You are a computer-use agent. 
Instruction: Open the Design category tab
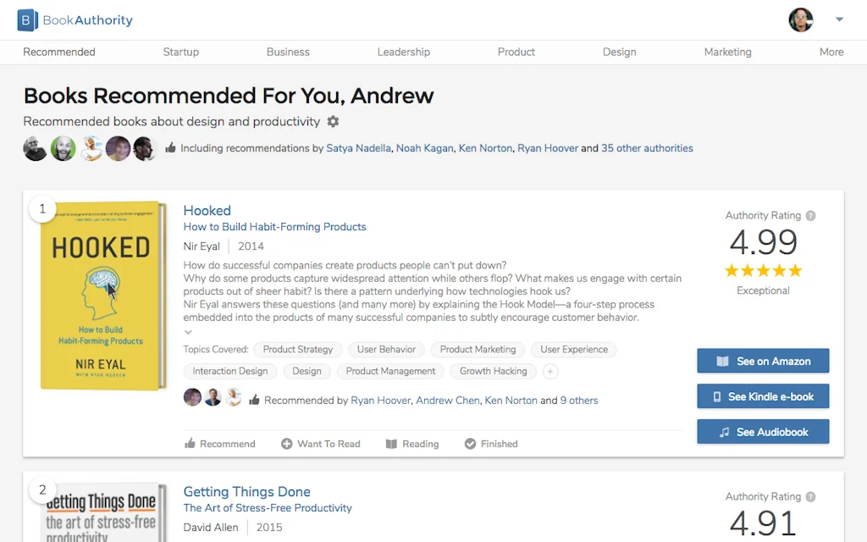(x=619, y=52)
